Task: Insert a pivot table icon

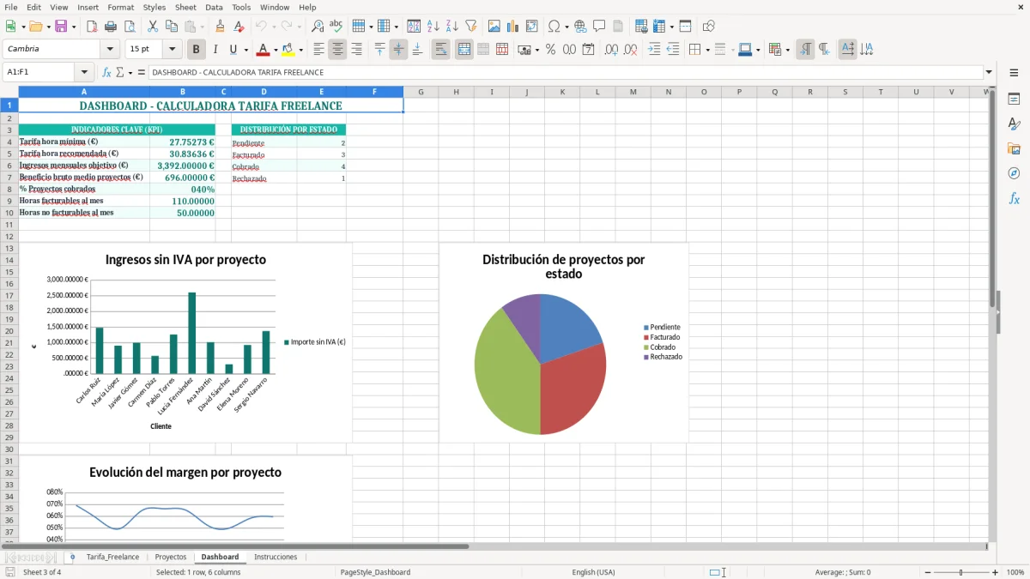Action: pyautogui.click(x=532, y=27)
